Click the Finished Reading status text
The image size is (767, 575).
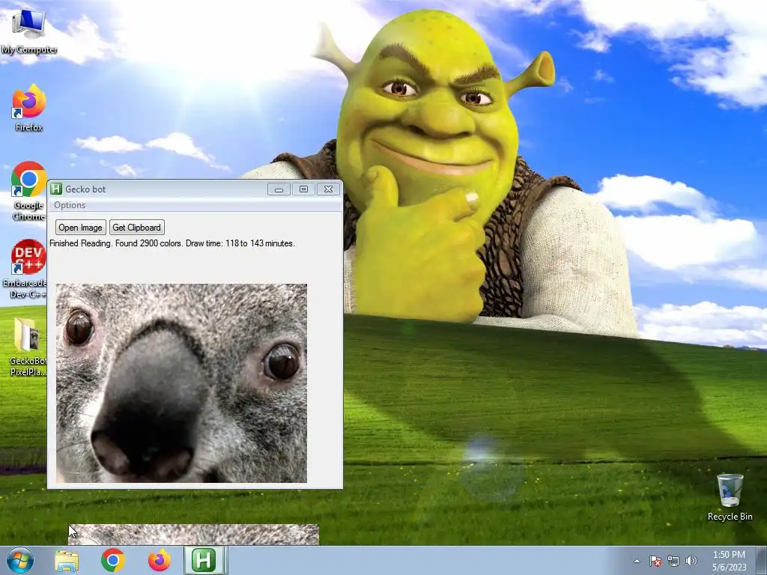tap(172, 243)
